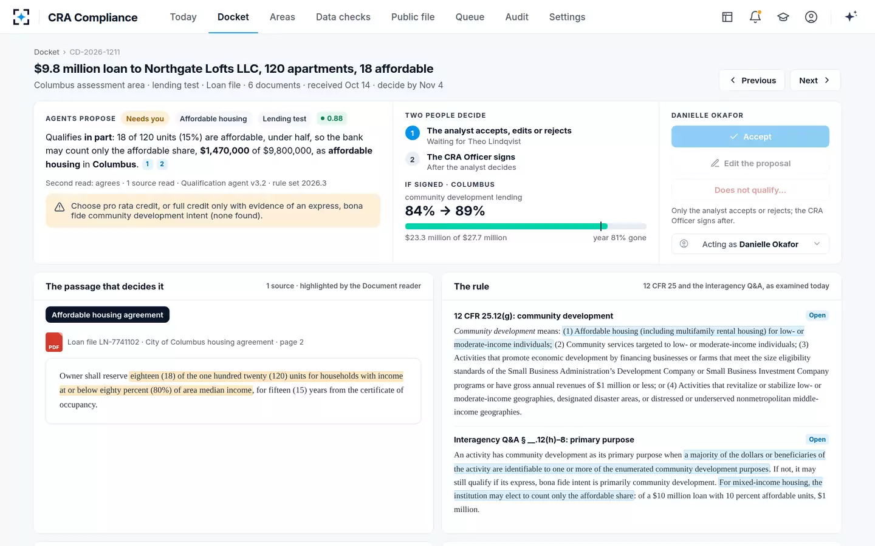Click step 1 circle for analyst decision
The width and height of the screenshot is (875, 546).
point(412,133)
